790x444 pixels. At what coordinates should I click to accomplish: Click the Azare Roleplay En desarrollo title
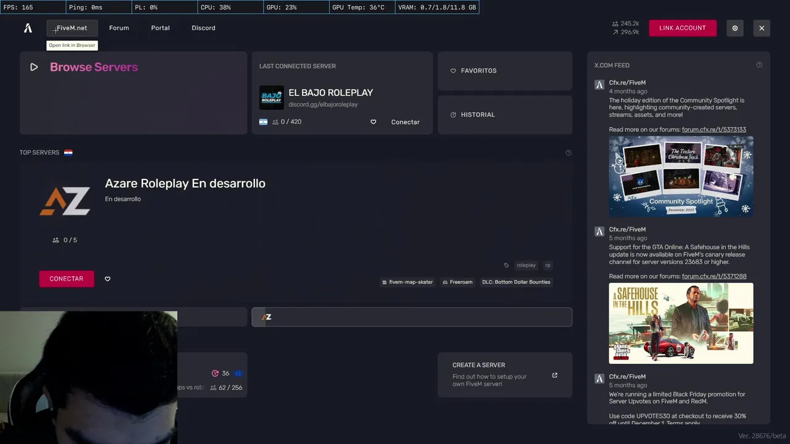[185, 183]
